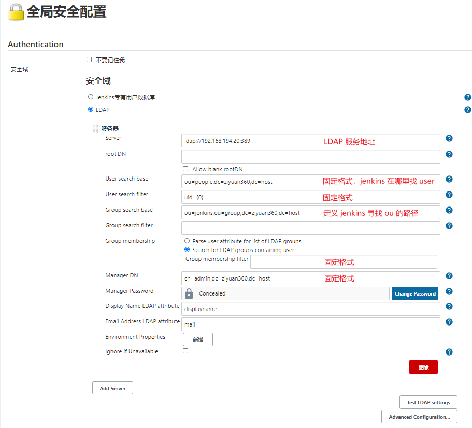Click the help icon beside User search base

tap(449, 179)
